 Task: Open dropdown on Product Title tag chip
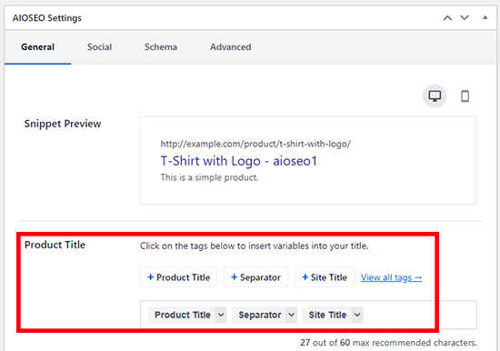pos(221,315)
